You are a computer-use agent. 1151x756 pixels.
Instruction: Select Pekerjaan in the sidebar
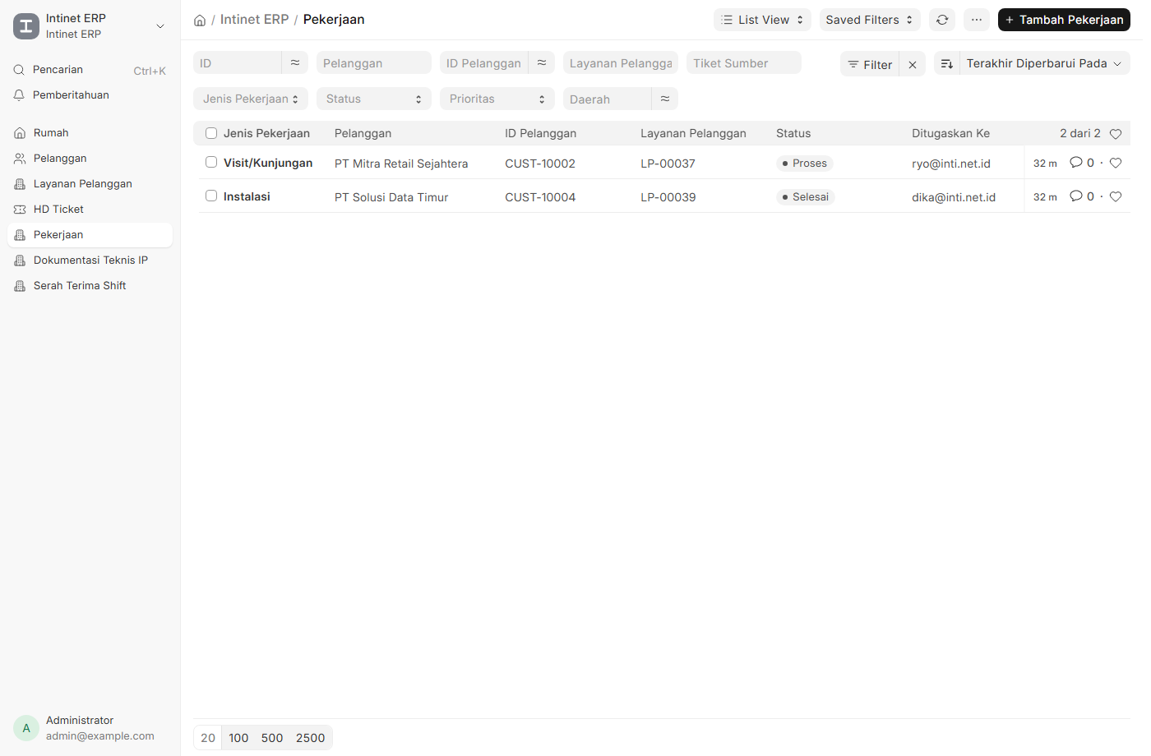coord(90,235)
